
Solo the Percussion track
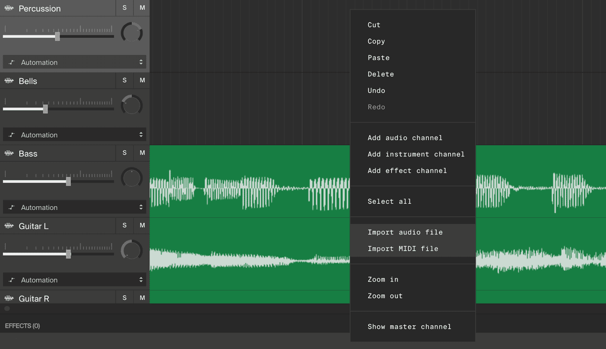coord(125,8)
